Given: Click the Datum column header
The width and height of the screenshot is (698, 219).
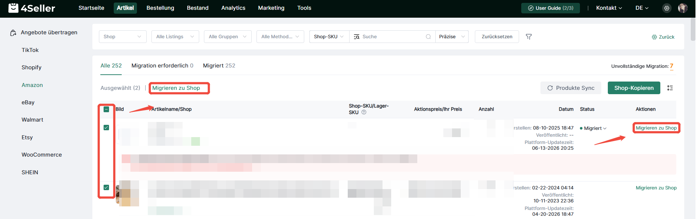Looking at the screenshot, I should (566, 109).
